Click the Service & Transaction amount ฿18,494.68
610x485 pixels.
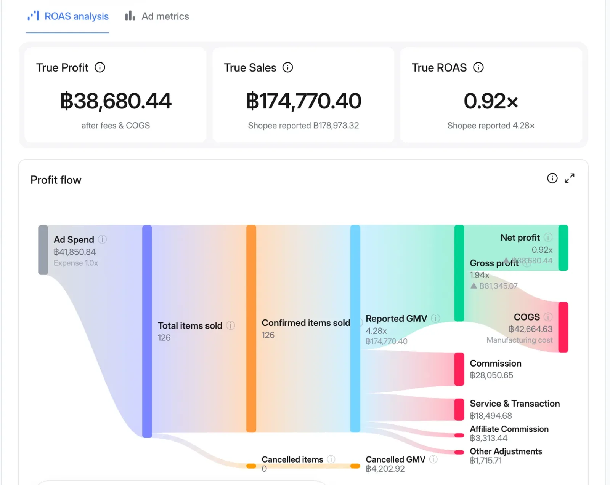click(491, 416)
